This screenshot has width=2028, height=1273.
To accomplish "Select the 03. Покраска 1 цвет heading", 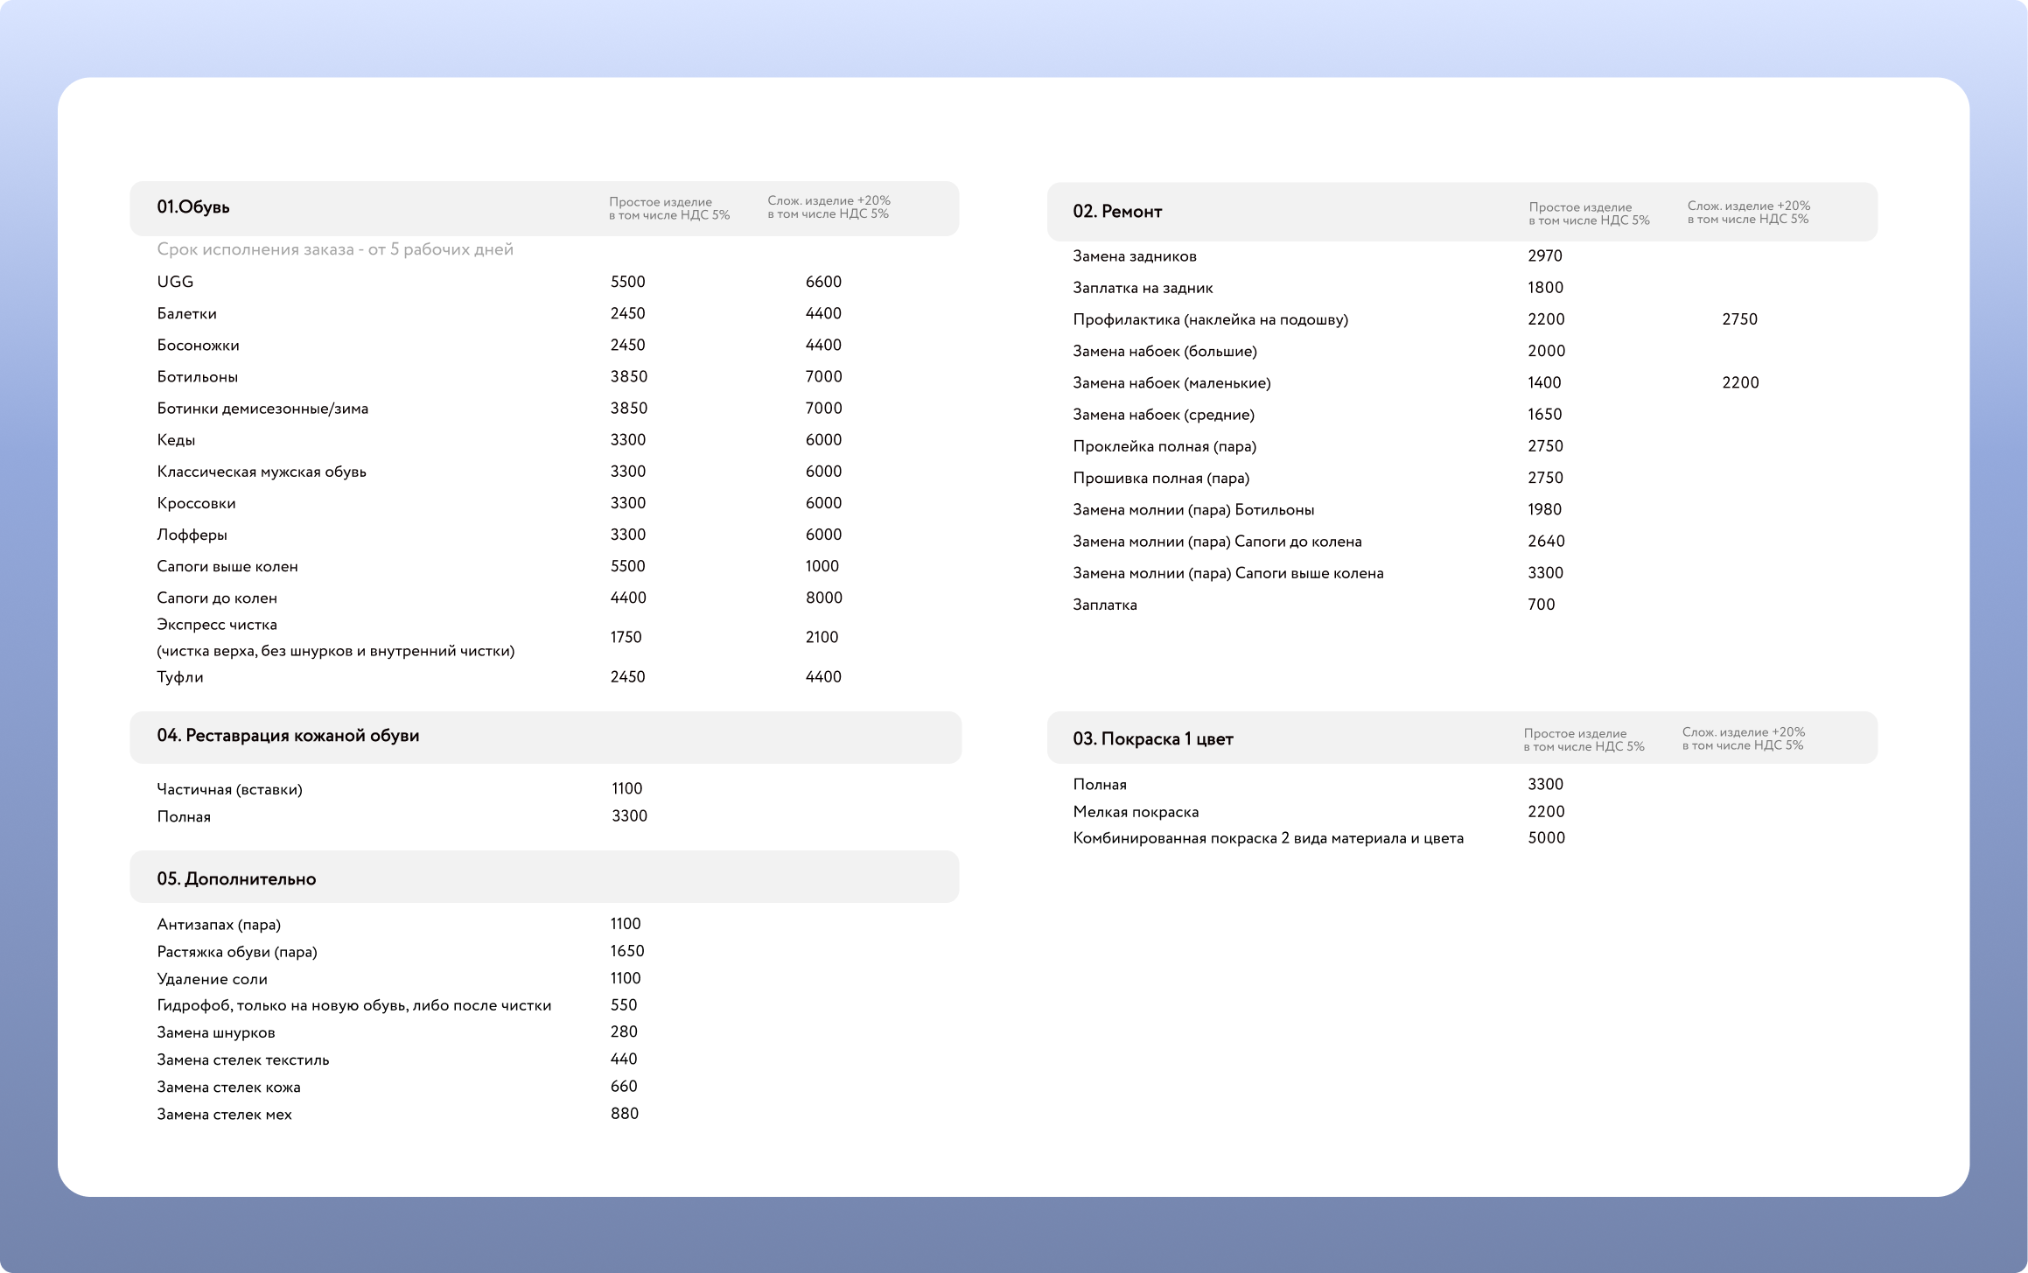I will click(x=1152, y=739).
